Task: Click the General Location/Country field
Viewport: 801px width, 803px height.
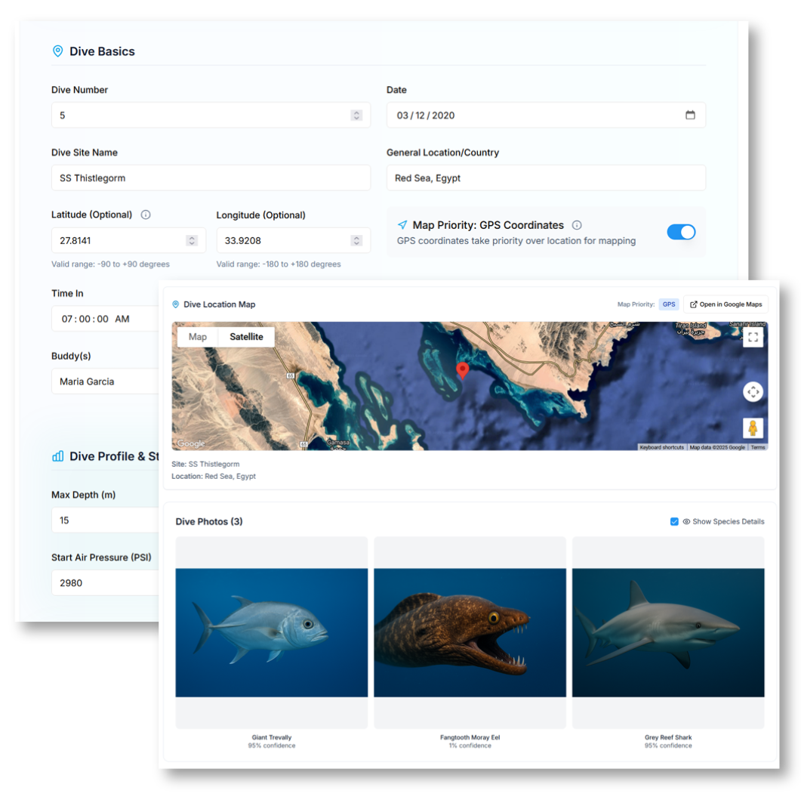Action: [546, 178]
